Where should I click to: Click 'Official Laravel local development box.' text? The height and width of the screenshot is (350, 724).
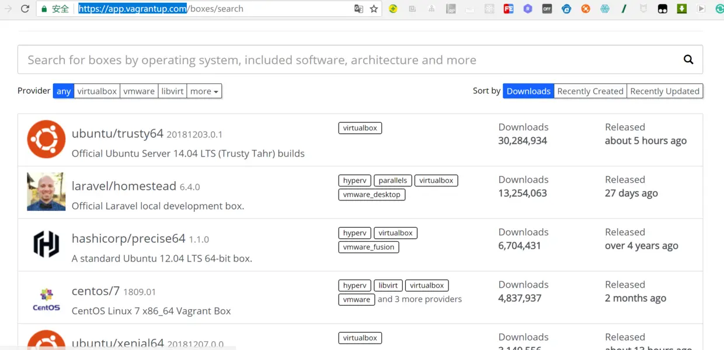pyautogui.click(x=158, y=206)
